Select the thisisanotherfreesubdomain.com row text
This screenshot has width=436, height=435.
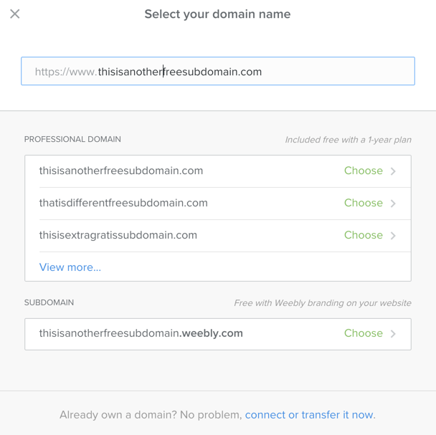click(121, 171)
